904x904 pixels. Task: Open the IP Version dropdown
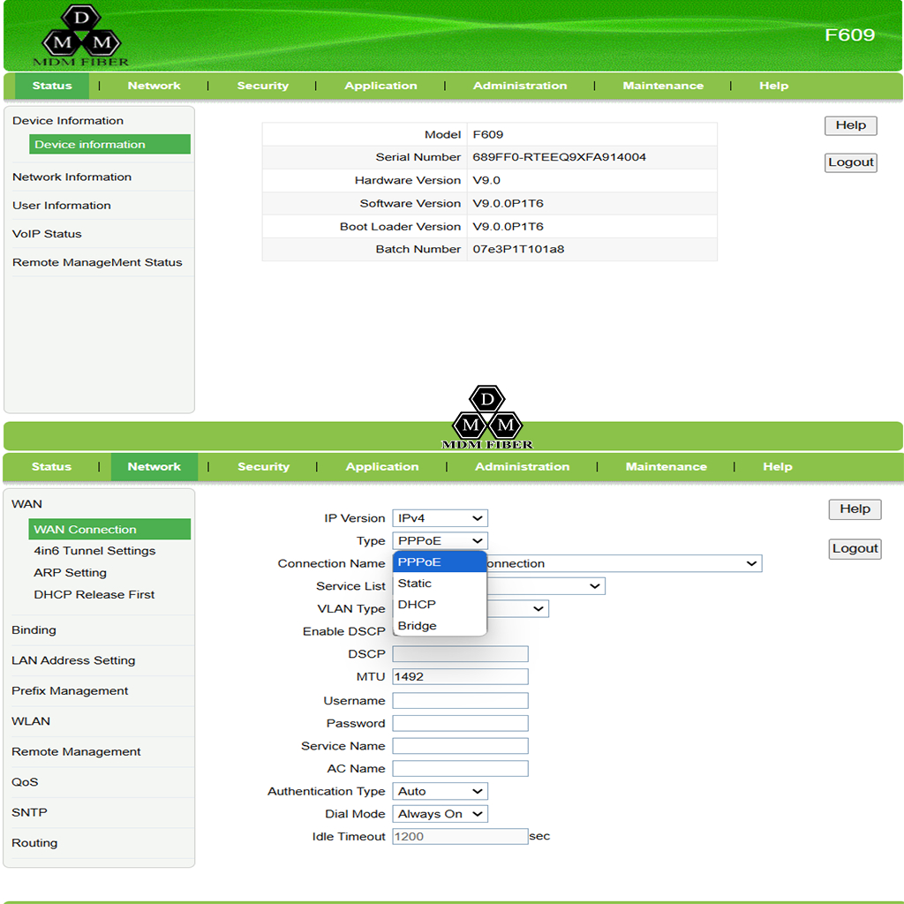pyautogui.click(x=440, y=518)
